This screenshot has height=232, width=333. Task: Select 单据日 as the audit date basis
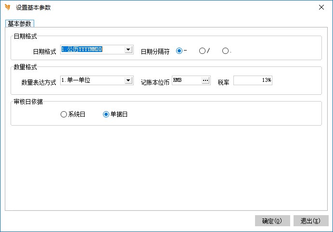tap(106, 115)
